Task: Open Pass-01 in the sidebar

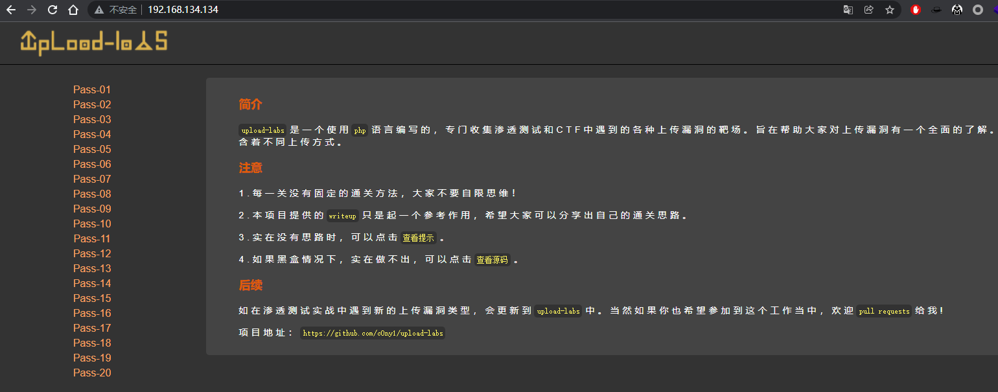Action: tap(92, 89)
